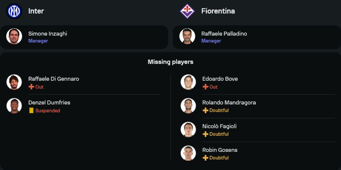Click the Inter club crest icon
This screenshot has height=170, width=341.
point(14,11)
